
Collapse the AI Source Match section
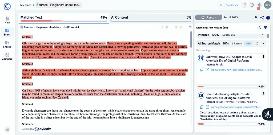pyautogui.click(x=263, y=43)
